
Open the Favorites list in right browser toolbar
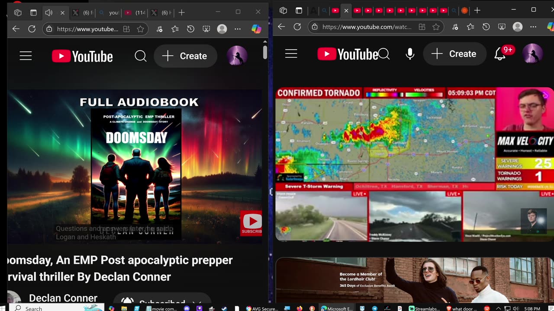(x=470, y=27)
